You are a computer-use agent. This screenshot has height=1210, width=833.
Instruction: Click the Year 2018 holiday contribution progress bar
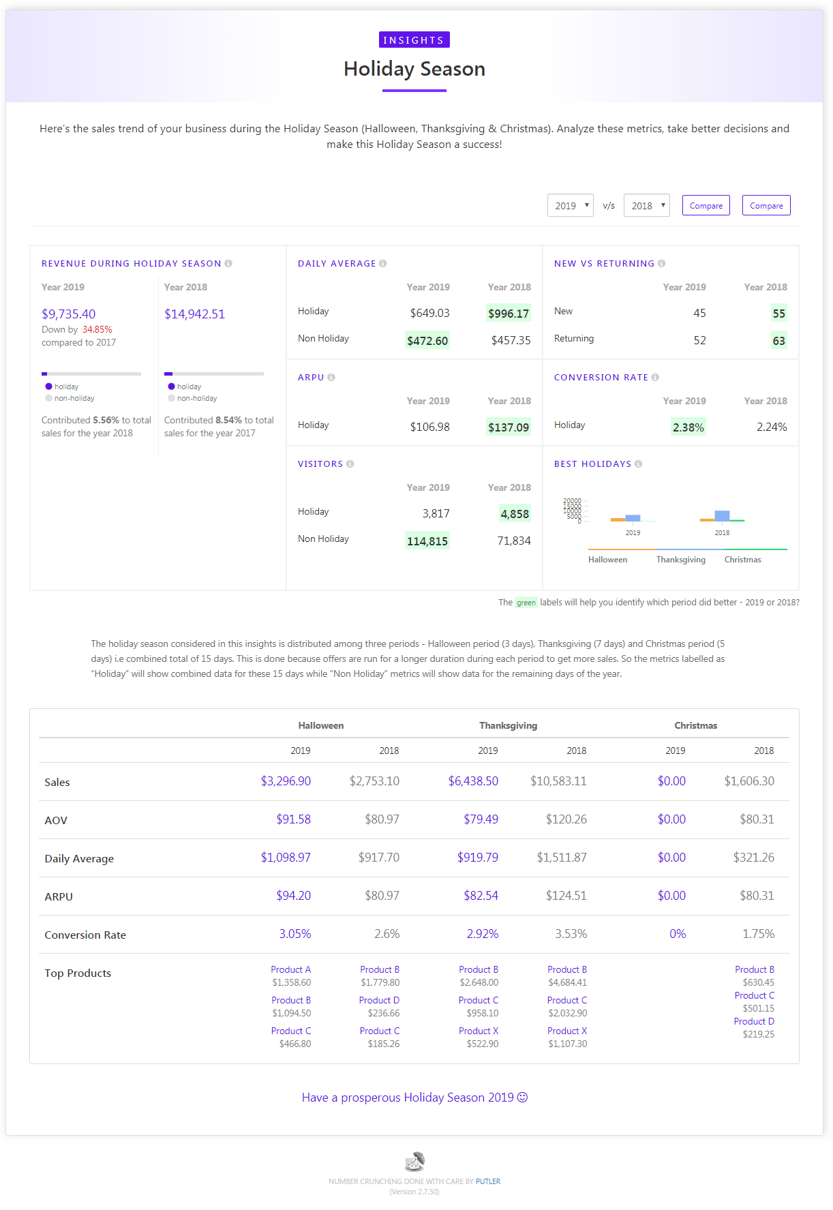coord(214,374)
